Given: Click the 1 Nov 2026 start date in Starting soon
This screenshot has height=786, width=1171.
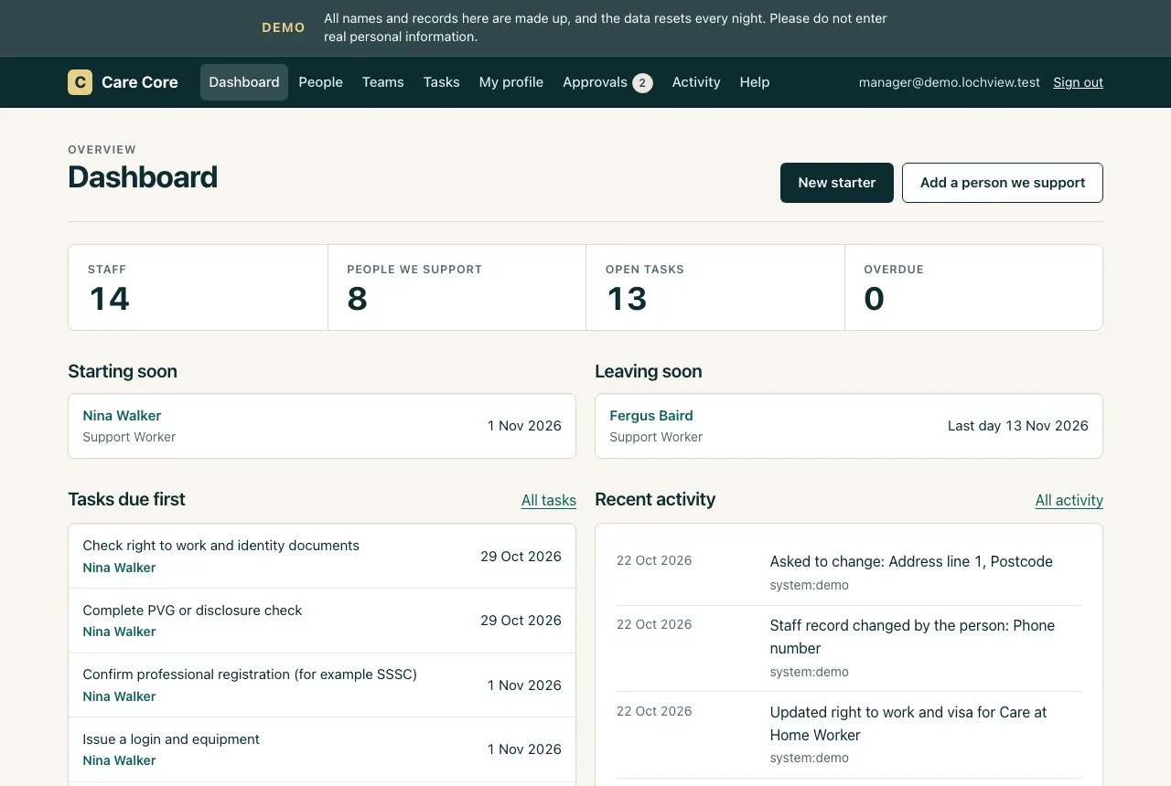Looking at the screenshot, I should pos(524,426).
